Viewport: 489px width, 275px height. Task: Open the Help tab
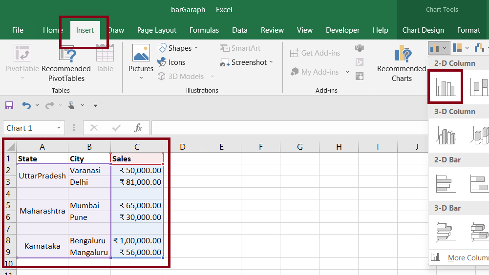381,30
